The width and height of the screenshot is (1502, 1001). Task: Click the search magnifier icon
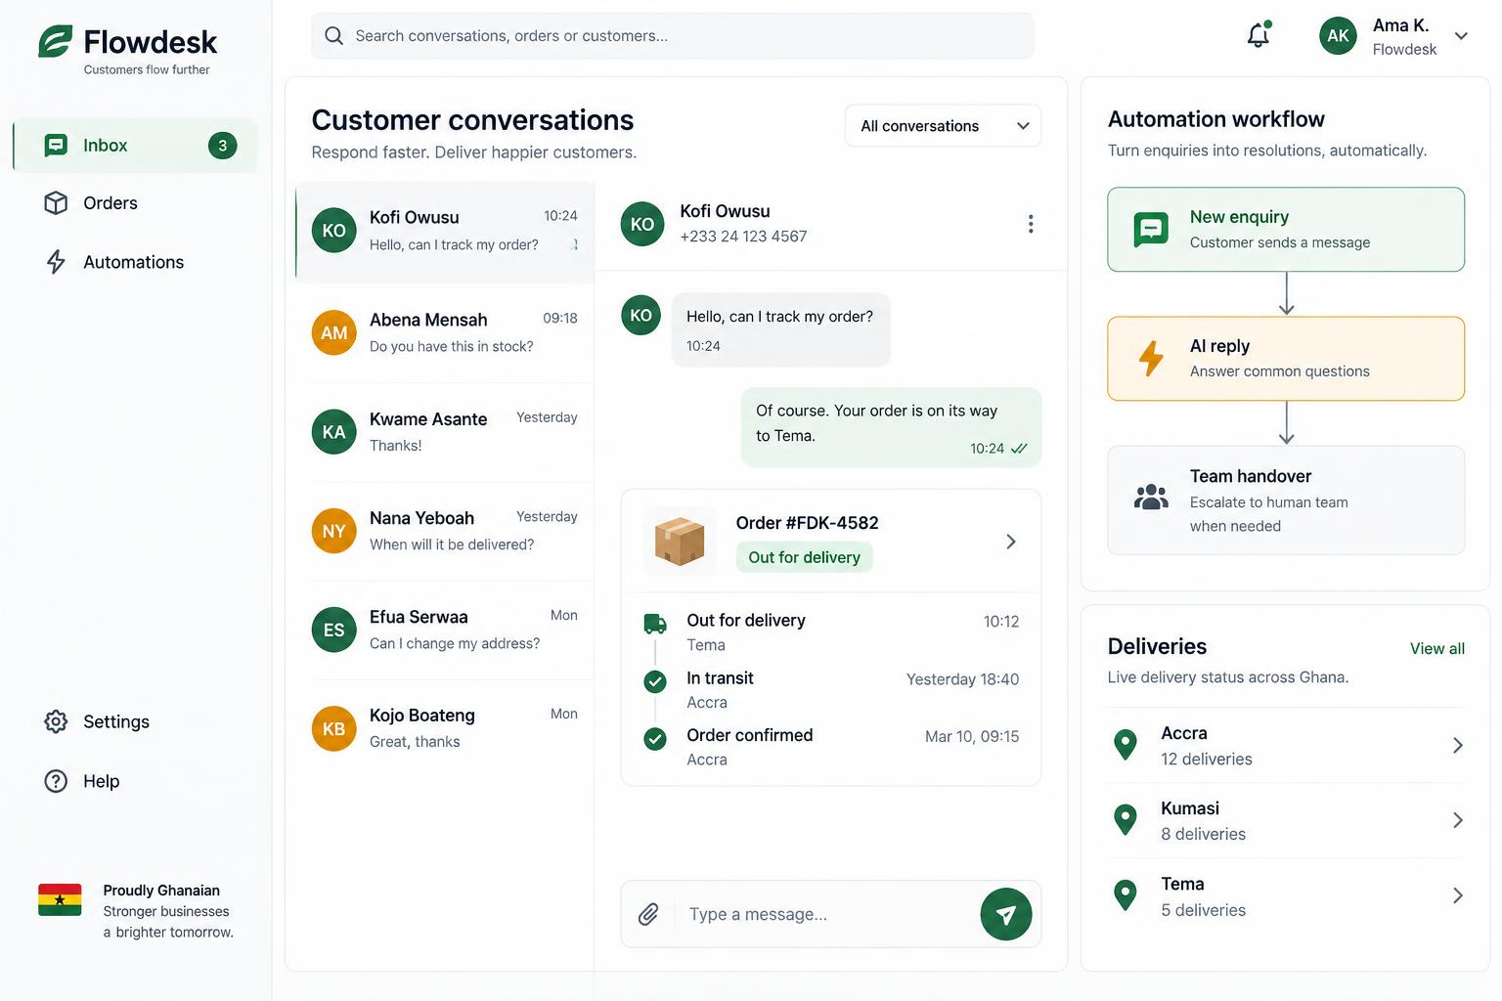pos(333,36)
